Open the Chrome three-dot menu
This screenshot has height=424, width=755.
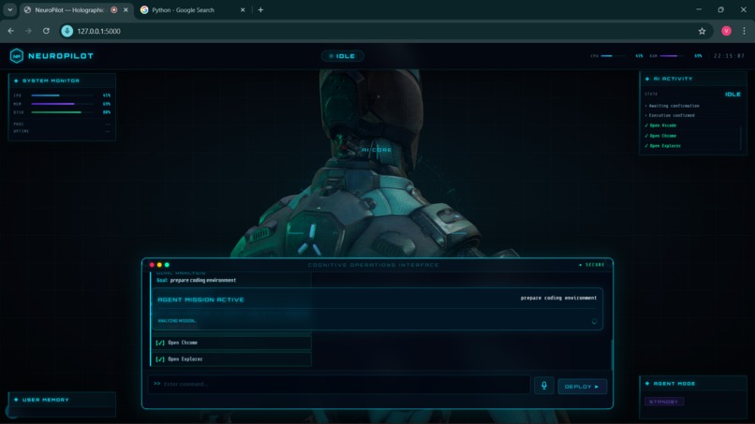744,31
